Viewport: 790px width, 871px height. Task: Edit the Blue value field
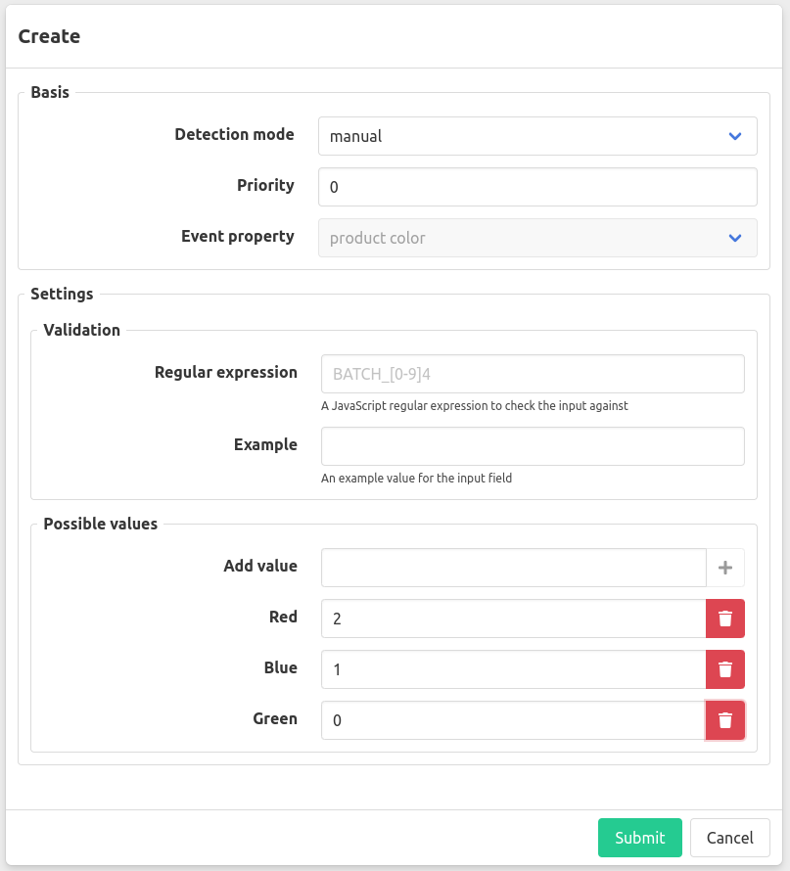click(x=514, y=669)
